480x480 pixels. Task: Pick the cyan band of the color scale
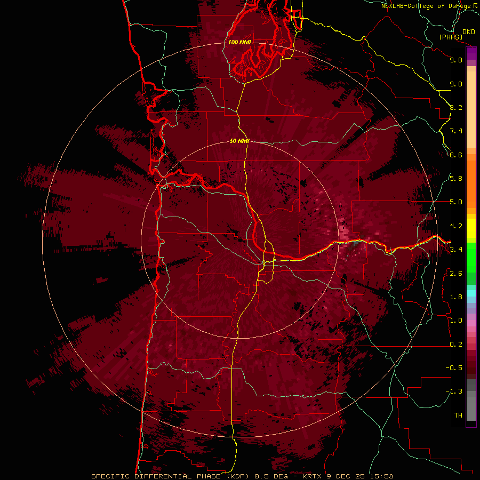point(471,293)
